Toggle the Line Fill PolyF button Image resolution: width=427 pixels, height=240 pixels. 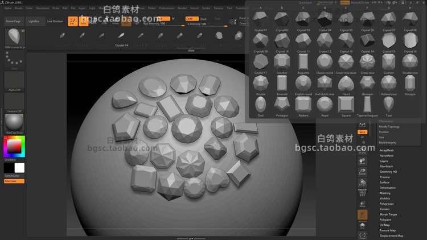pos(362,192)
